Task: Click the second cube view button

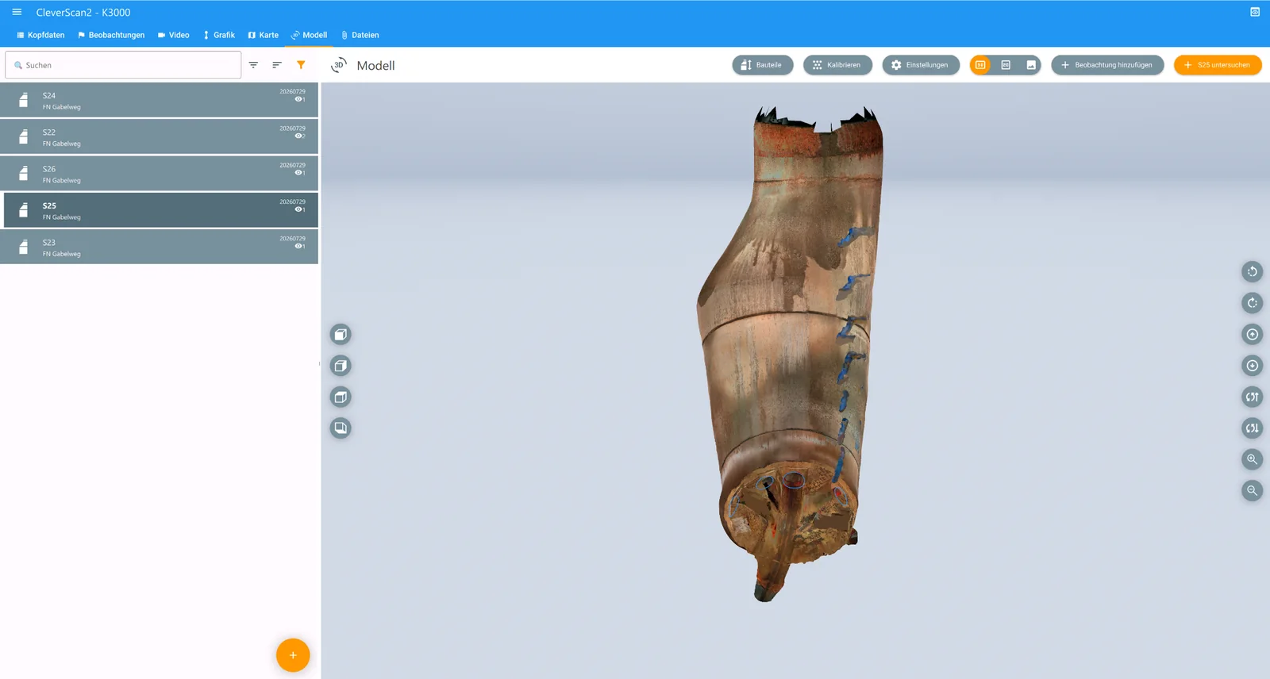Action: [341, 366]
